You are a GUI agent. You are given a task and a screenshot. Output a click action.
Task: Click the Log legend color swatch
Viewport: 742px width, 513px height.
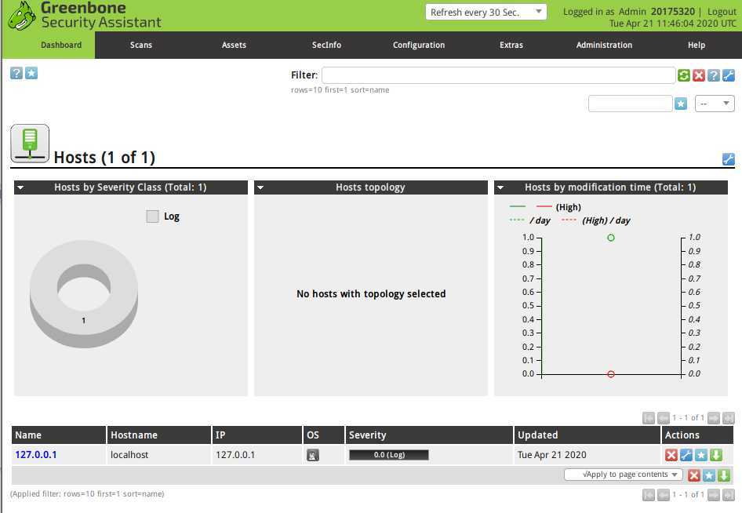point(152,216)
